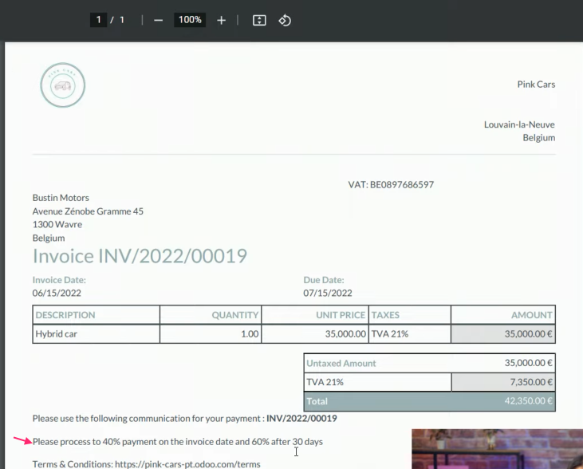
Task: Click the Total 42,350.00 € value
Action: click(528, 401)
